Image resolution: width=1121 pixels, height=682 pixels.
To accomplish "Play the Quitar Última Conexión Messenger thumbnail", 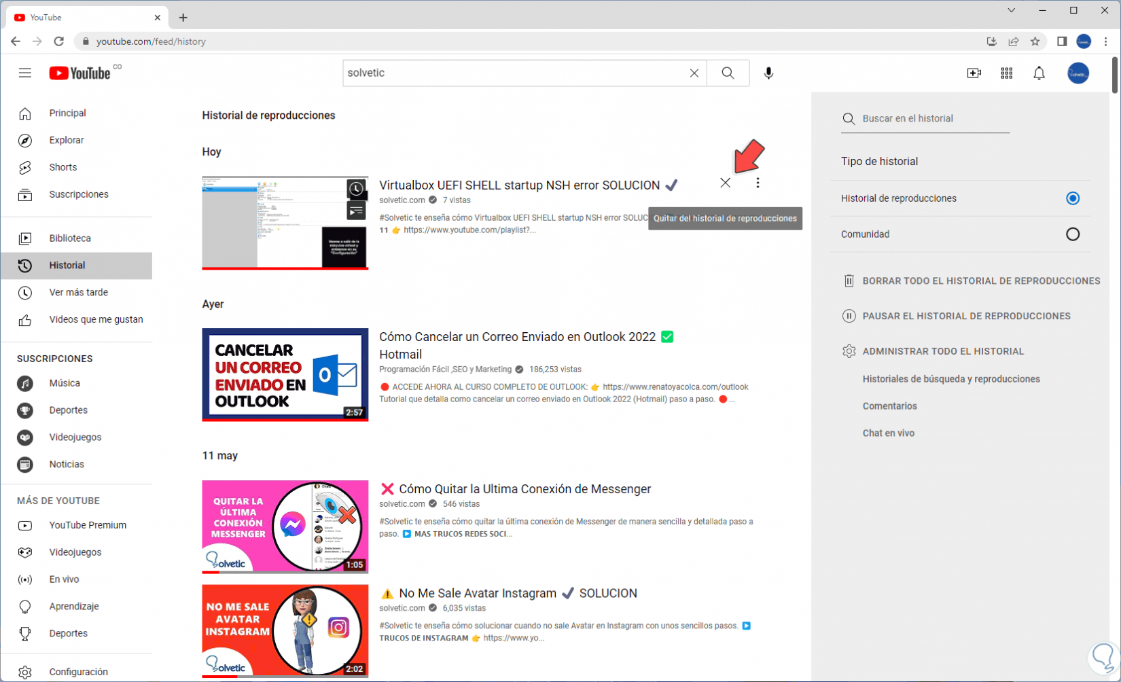I will [x=285, y=527].
